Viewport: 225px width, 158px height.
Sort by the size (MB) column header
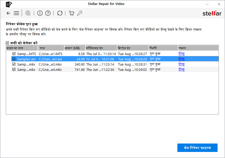pyautogui.click(x=75, y=48)
